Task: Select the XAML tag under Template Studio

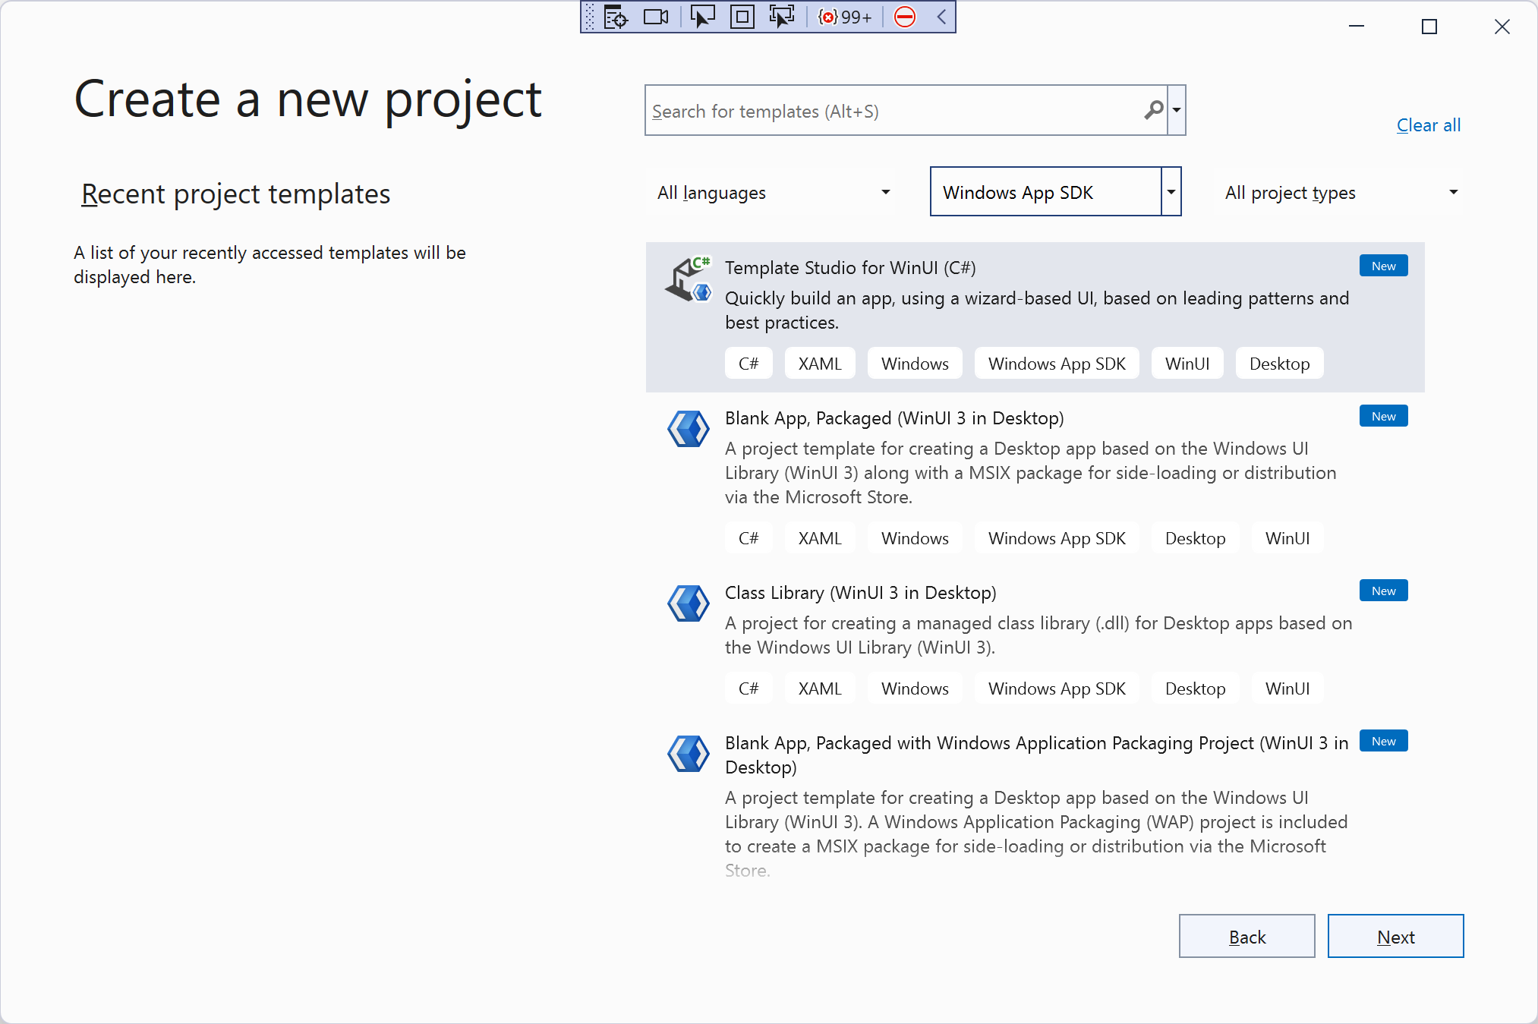Action: coord(819,363)
